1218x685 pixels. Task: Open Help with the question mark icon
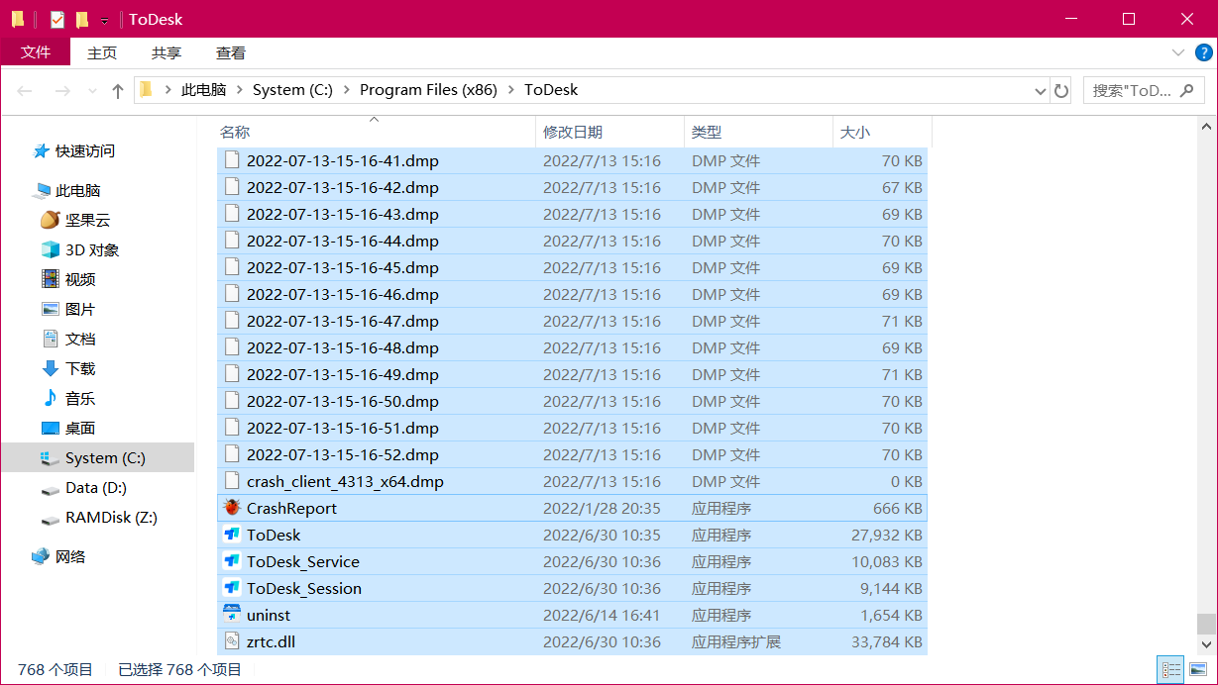(x=1204, y=52)
